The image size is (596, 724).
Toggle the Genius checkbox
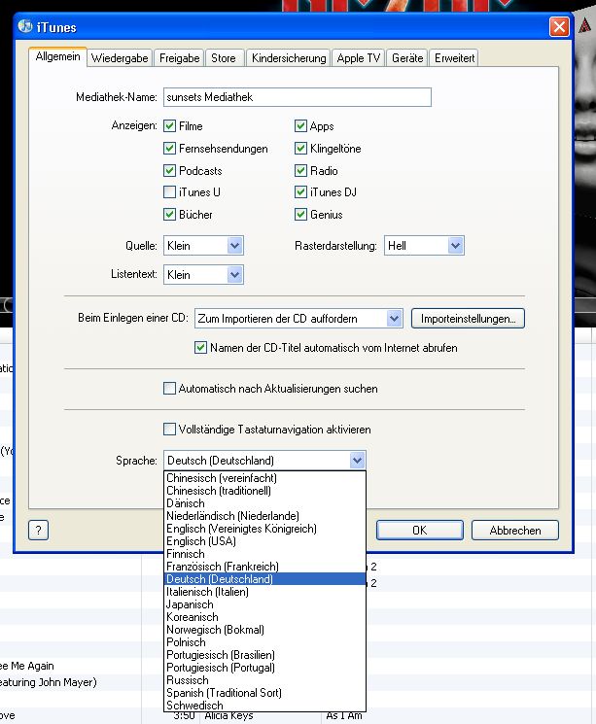tap(300, 214)
